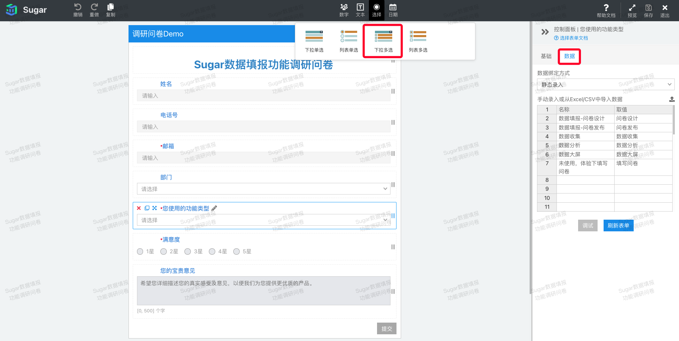Click the drag handle beside the 部门 field

pos(393,185)
